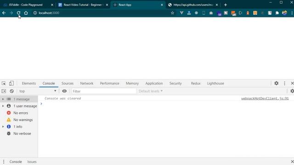Open the Redux panel
The height and width of the screenshot is (165, 294).
(x=196, y=83)
